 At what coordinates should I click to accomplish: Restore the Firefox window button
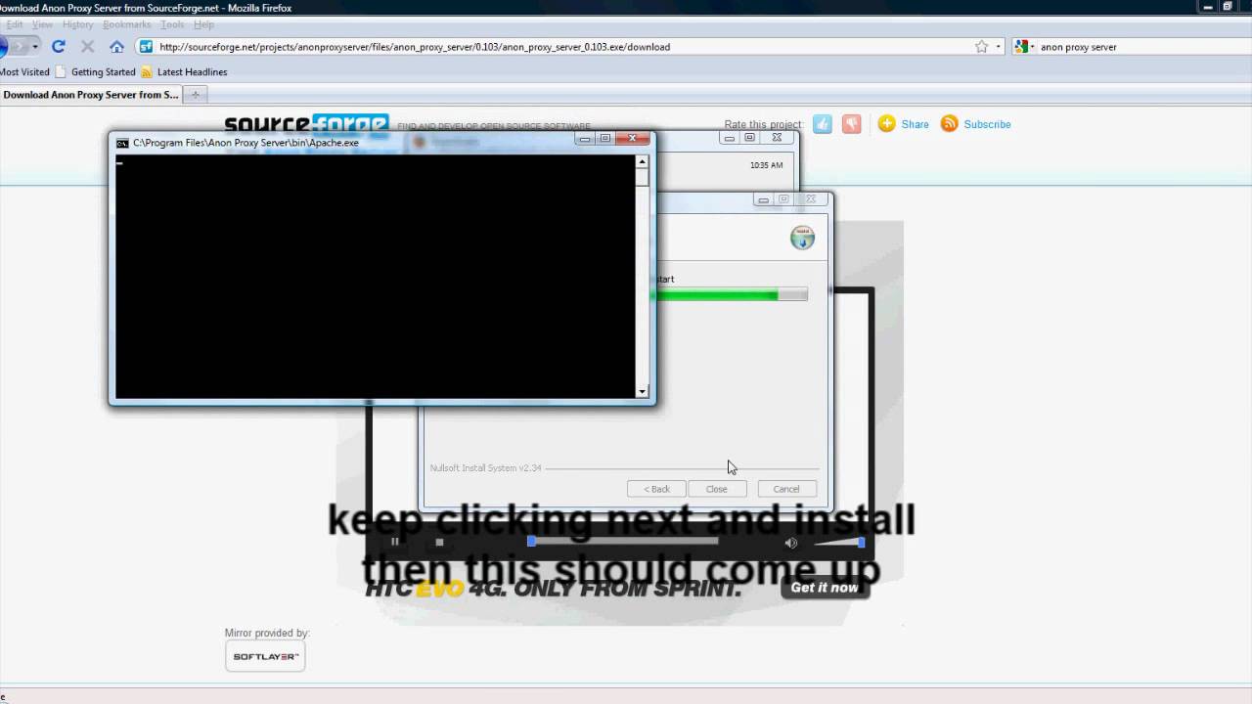(x=1227, y=7)
